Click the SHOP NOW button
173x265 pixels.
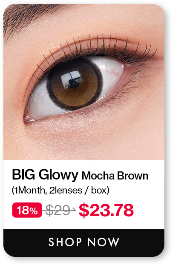click(x=84, y=242)
